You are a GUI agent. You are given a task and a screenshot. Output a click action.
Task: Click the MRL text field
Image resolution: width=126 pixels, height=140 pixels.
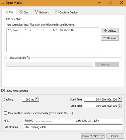[x=73, y=121]
